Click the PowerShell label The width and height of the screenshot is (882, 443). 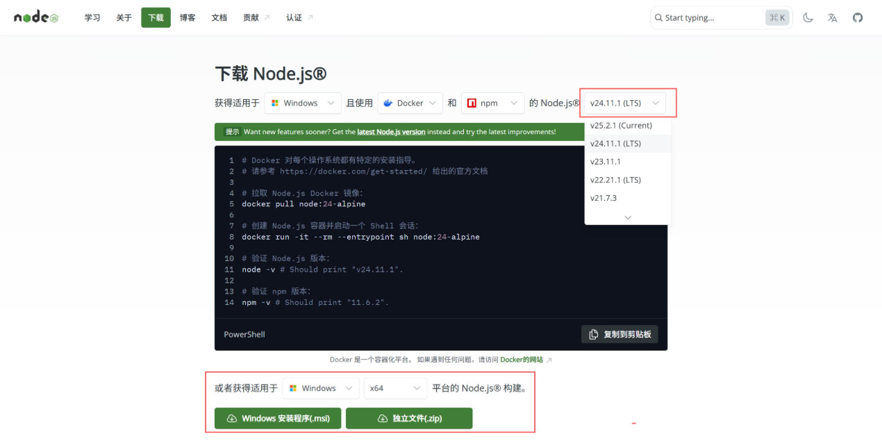[244, 335]
